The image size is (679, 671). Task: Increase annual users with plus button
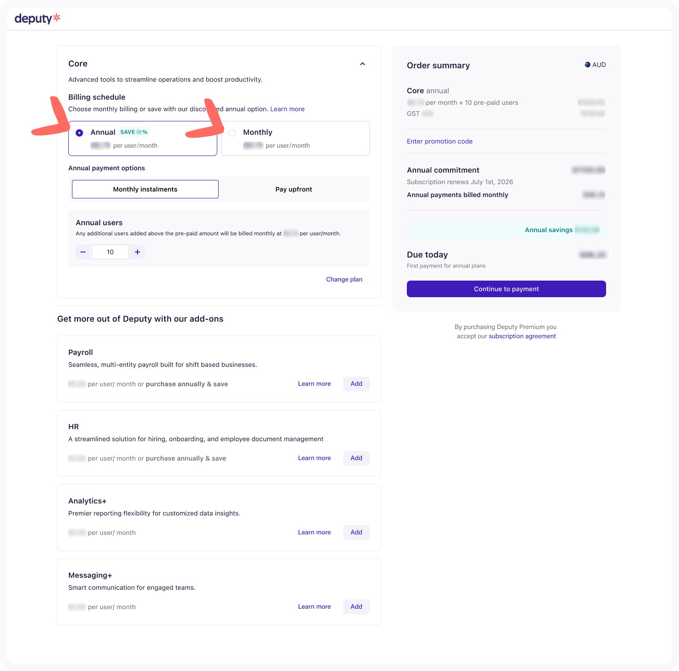point(137,252)
